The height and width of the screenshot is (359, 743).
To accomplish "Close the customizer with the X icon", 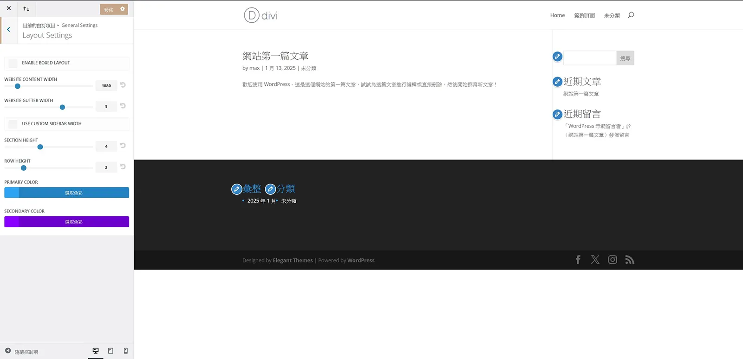I will 8,8.
